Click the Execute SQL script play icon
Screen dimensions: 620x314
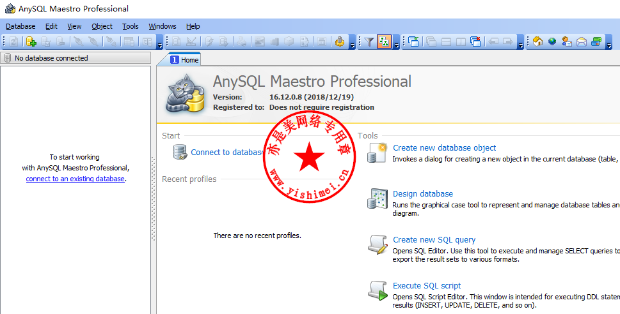click(x=378, y=291)
